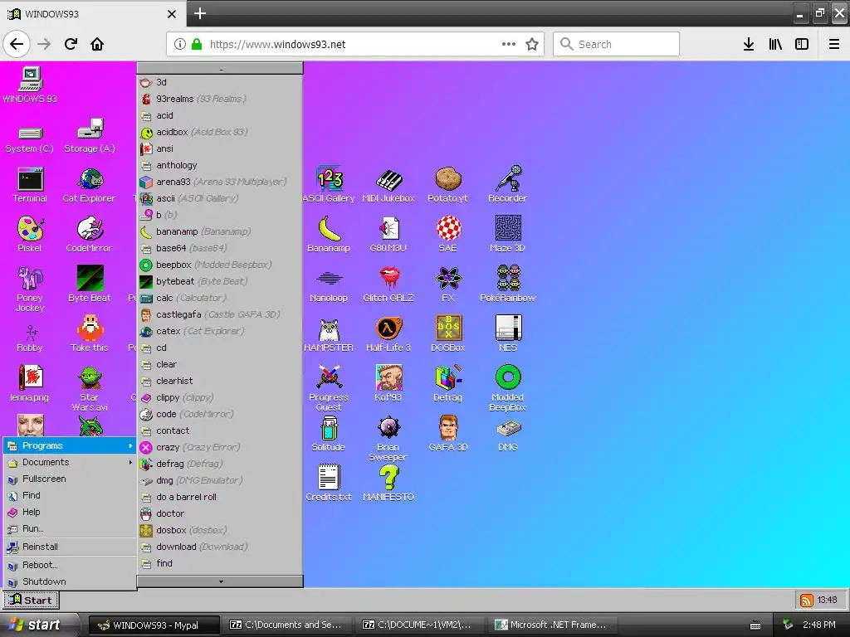Launch the Recorder microphone icon
This screenshot has height=637, width=850.
[507, 185]
